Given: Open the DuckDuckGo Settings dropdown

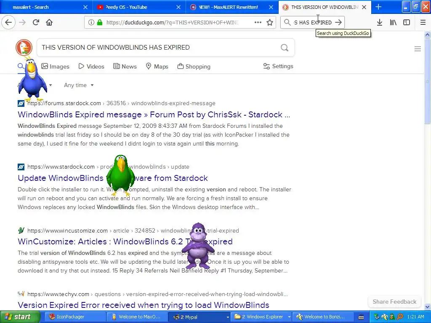Looking at the screenshot, I should 278,66.
